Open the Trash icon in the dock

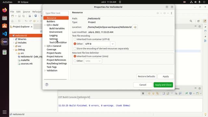(5, 52)
